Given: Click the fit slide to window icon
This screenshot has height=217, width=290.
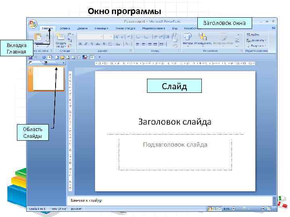Looking at the screenshot, I should pos(269,209).
